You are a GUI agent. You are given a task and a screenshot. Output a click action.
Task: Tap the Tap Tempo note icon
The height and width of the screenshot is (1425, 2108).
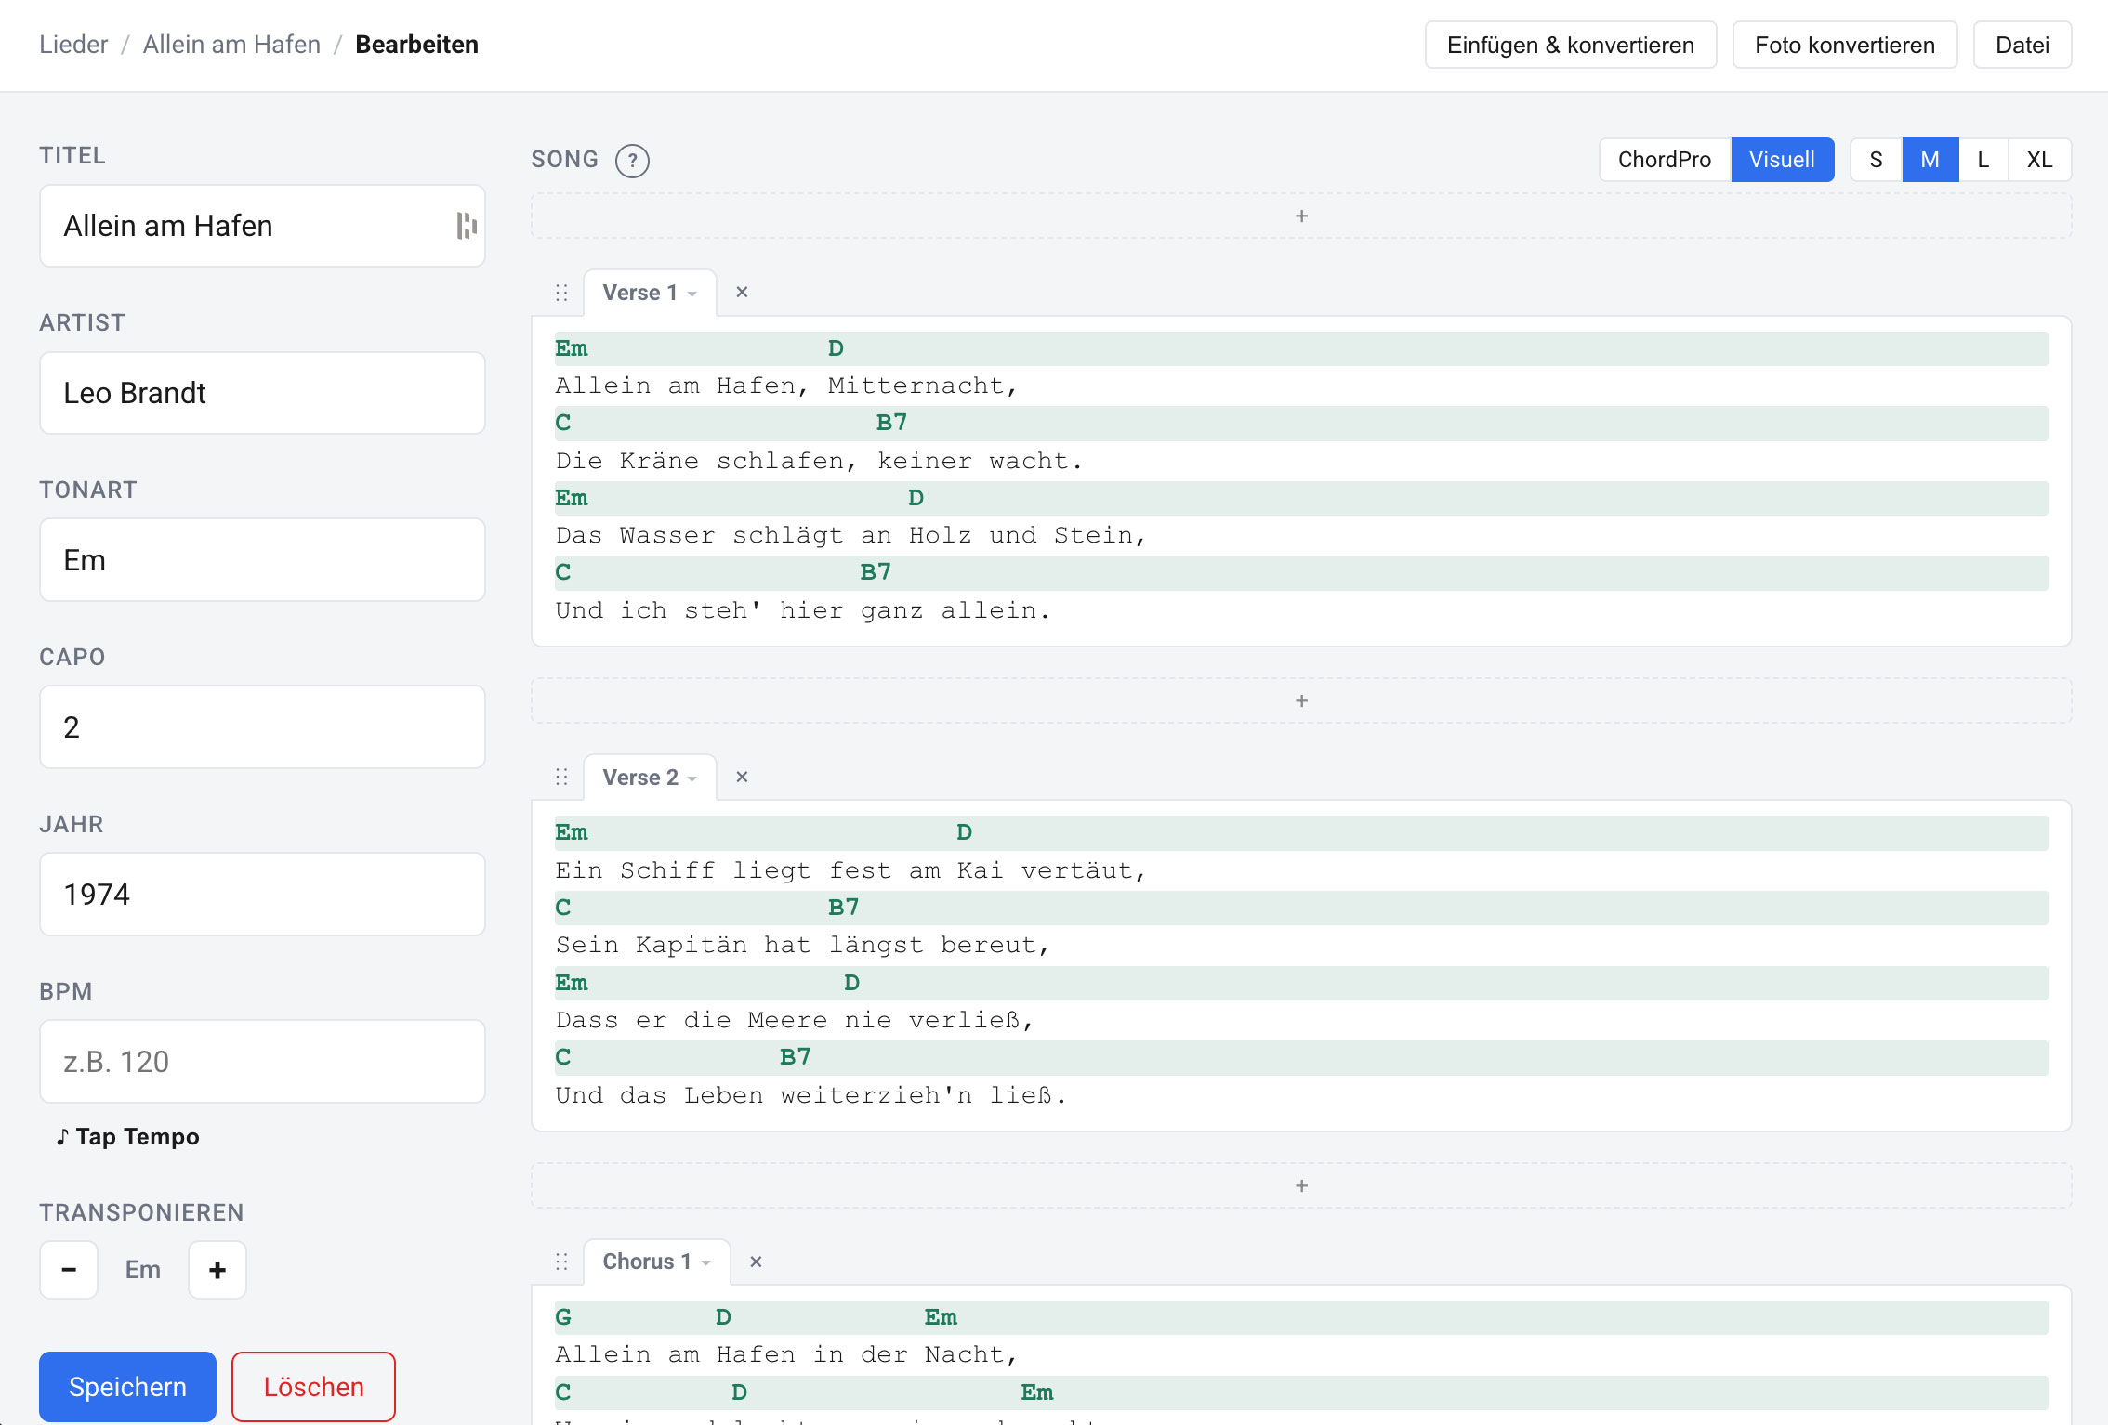[x=62, y=1135]
